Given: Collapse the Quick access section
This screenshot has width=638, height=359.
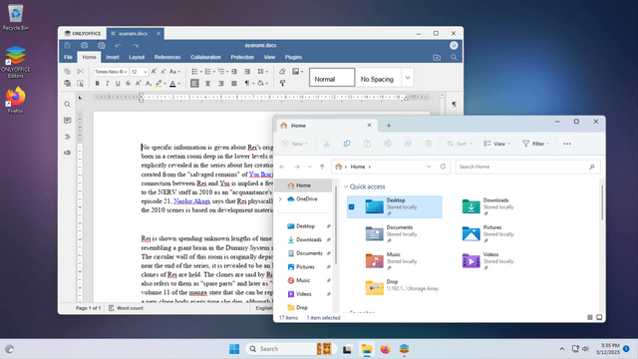Looking at the screenshot, I should pos(346,186).
